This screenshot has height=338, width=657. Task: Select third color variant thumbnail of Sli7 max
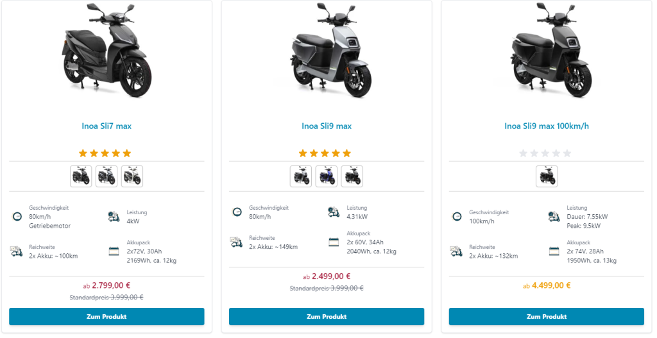(x=132, y=176)
